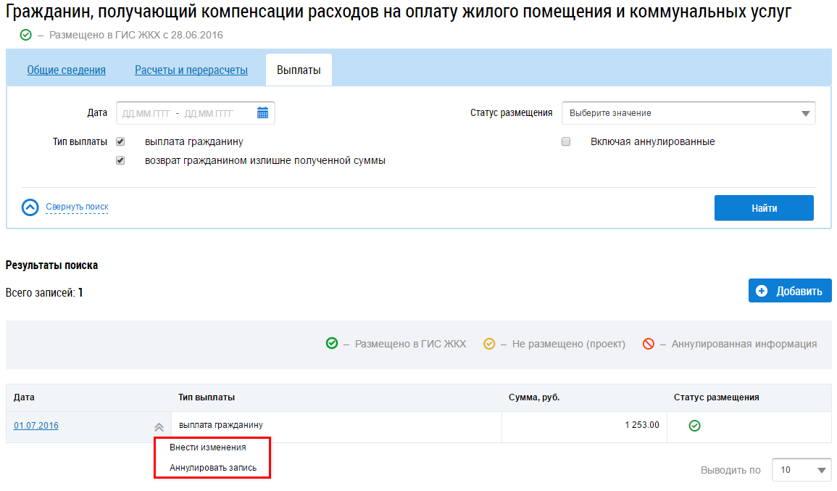The width and height of the screenshot is (837, 491).
Task: Open the 01.07.2016 date link
Action: (x=36, y=426)
